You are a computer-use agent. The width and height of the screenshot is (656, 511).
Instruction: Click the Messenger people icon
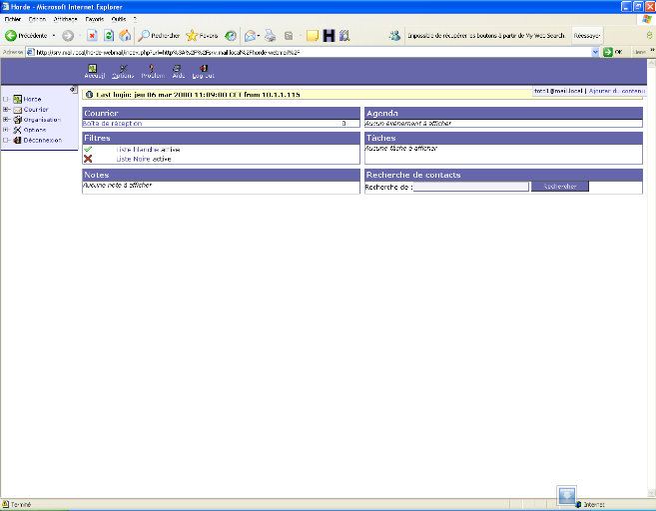click(x=394, y=36)
